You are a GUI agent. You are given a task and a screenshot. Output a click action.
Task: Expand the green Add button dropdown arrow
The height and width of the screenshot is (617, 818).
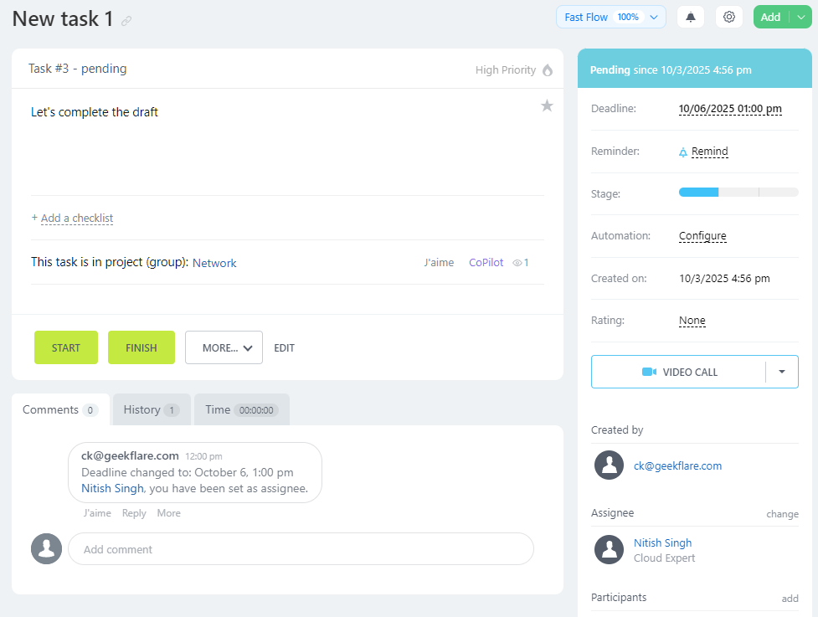[x=800, y=16]
